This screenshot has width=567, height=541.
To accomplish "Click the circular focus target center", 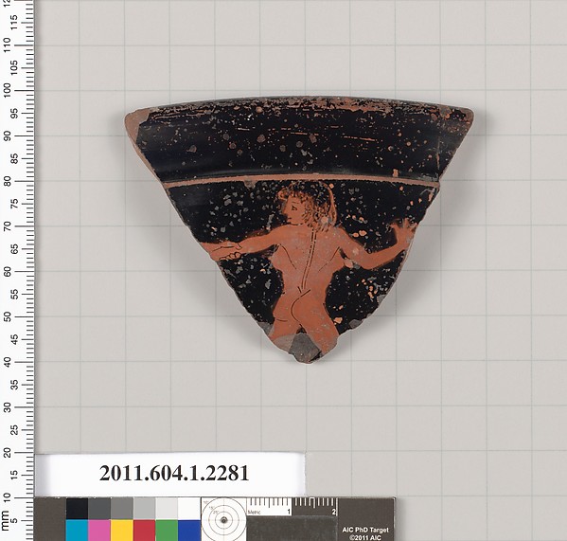I will [223, 520].
